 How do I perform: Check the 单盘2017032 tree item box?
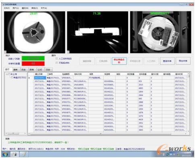click(x=12, y=78)
